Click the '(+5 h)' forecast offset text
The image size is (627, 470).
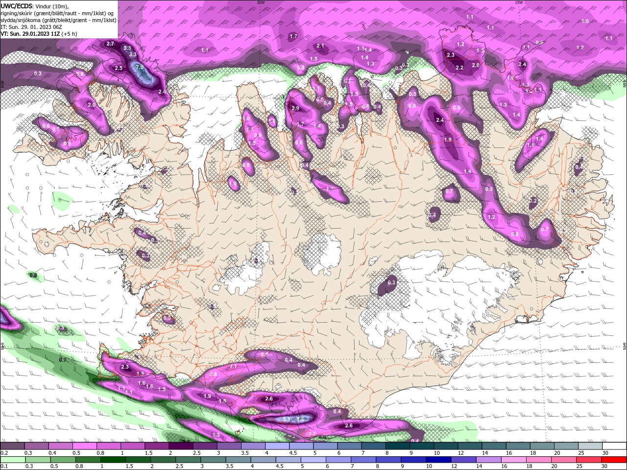pyautogui.click(x=69, y=34)
